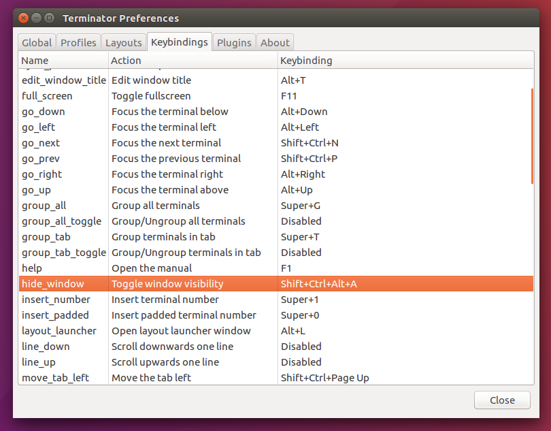Click the Keybinding column header
The image size is (551, 431).
(x=405, y=61)
